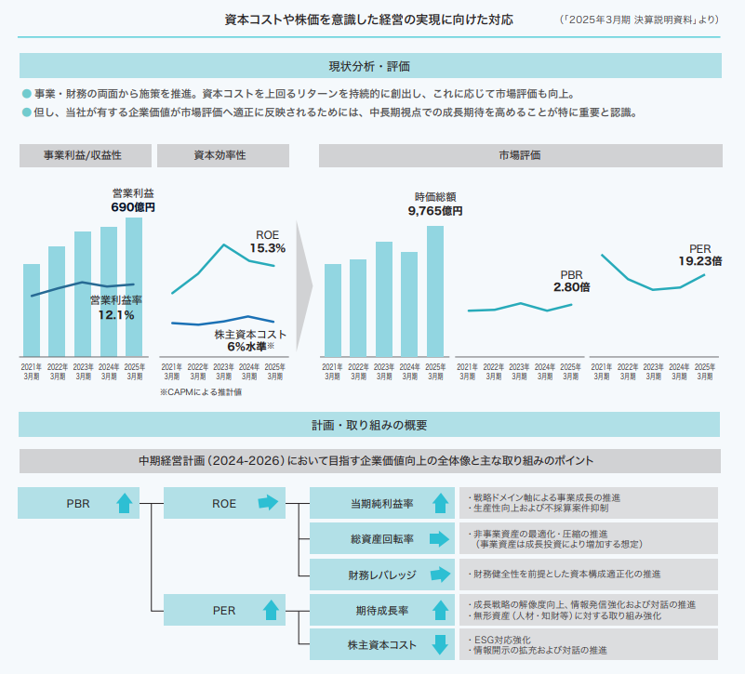Click the up arrow beside 期待成長率
The image size is (745, 674).
(x=440, y=611)
